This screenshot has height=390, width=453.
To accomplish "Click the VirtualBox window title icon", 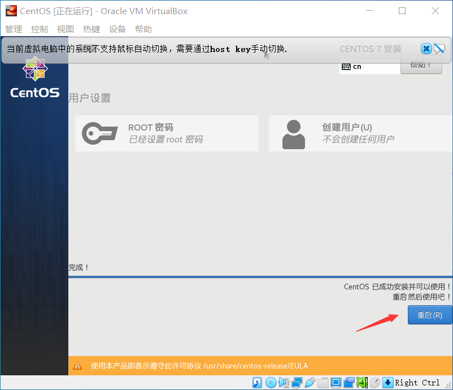I will [x=11, y=11].
